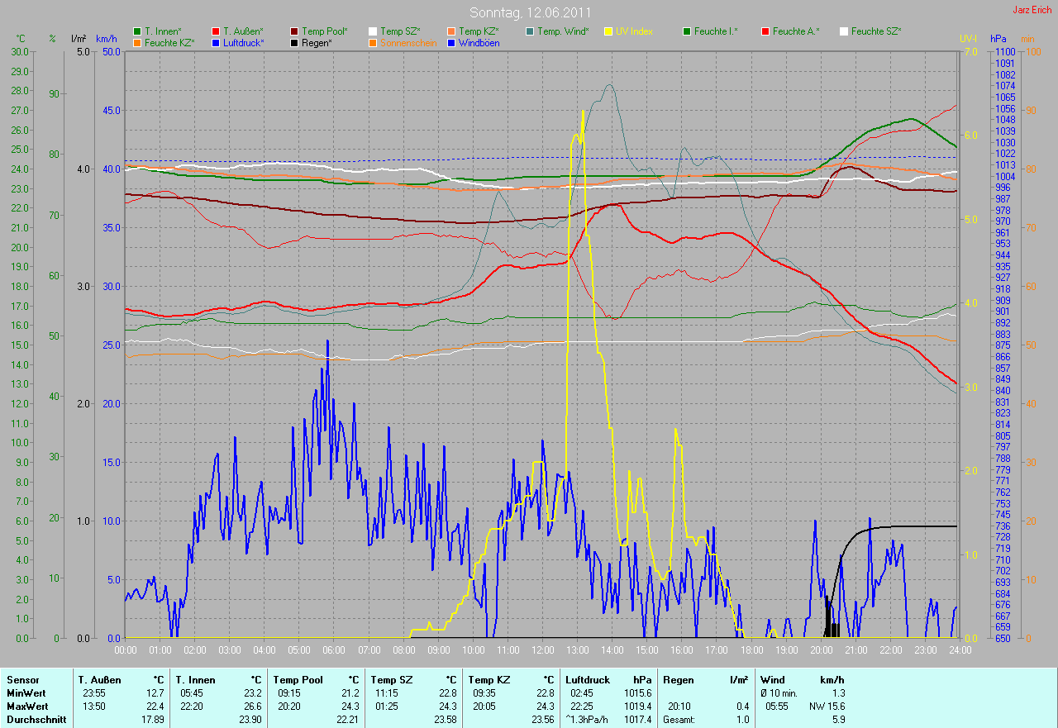This screenshot has width=1058, height=728.
Task: Click the orange Temp KZ legend square
Action: click(x=451, y=31)
